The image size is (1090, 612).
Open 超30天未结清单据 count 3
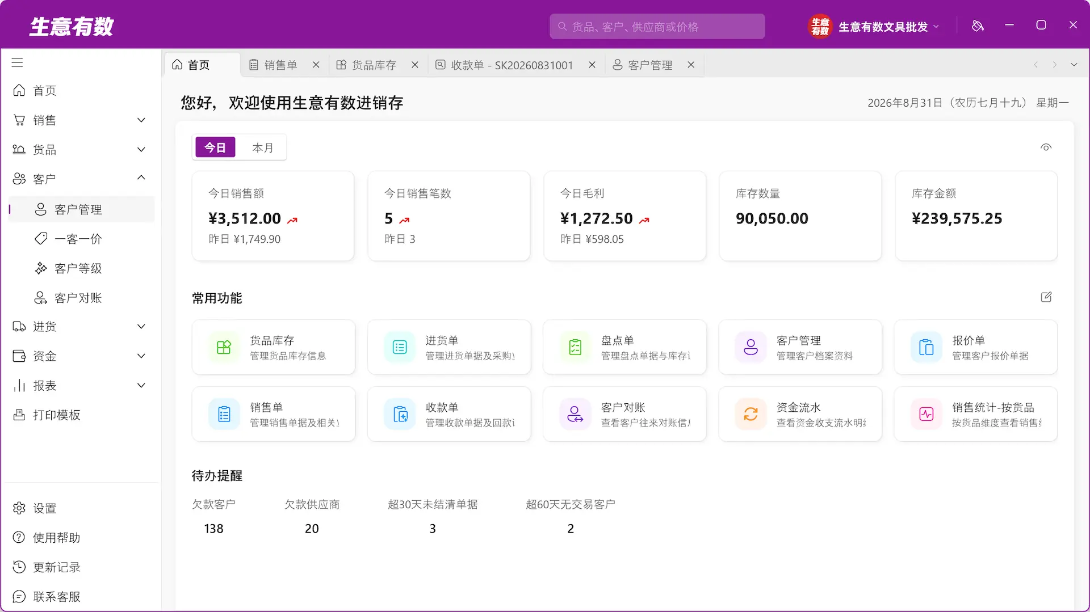point(433,529)
